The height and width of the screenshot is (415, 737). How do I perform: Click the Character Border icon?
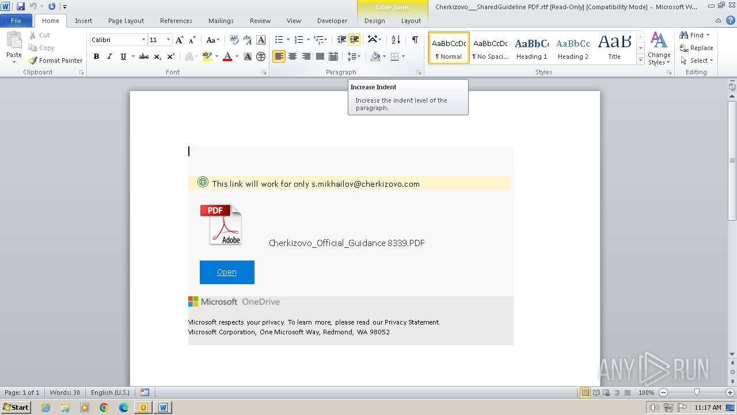pyautogui.click(x=261, y=40)
